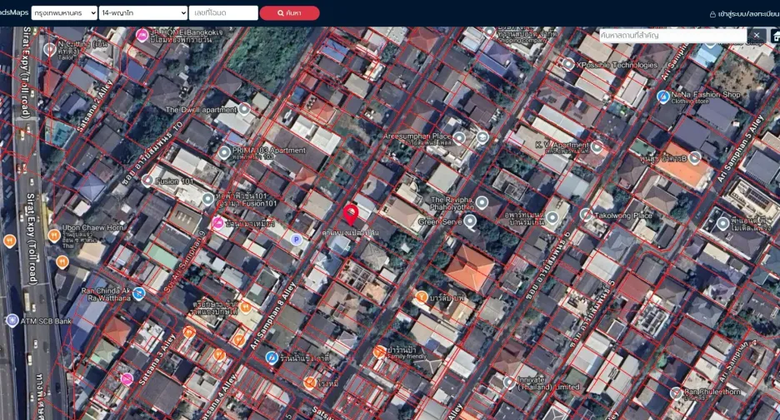
Task: Click the pink lodging icon near parking
Action: [x=217, y=223]
